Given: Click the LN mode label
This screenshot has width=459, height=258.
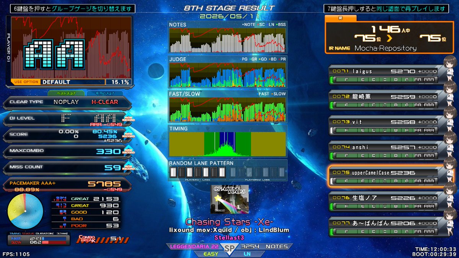Looking at the screenshot, I should (247, 254).
